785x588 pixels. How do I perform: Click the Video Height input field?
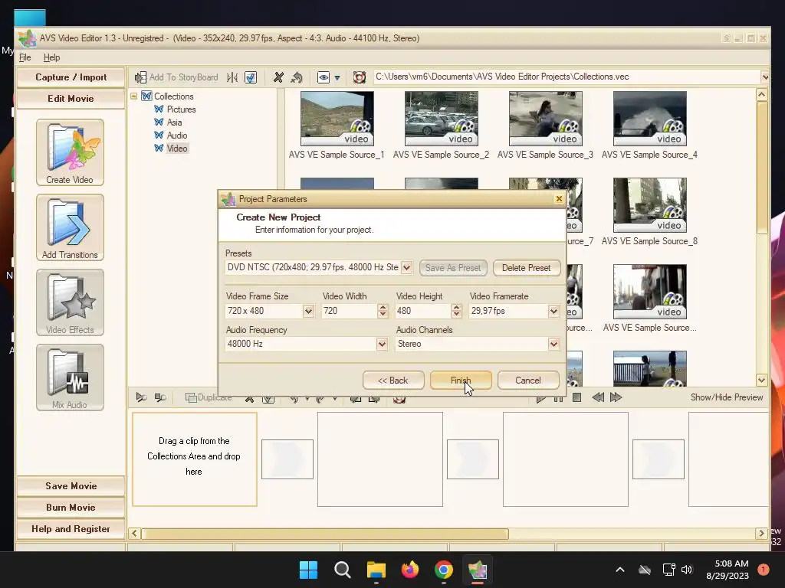pyautogui.click(x=423, y=311)
